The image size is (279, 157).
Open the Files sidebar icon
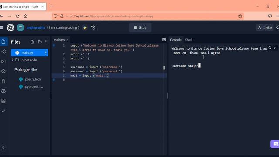click(x=3, y=42)
